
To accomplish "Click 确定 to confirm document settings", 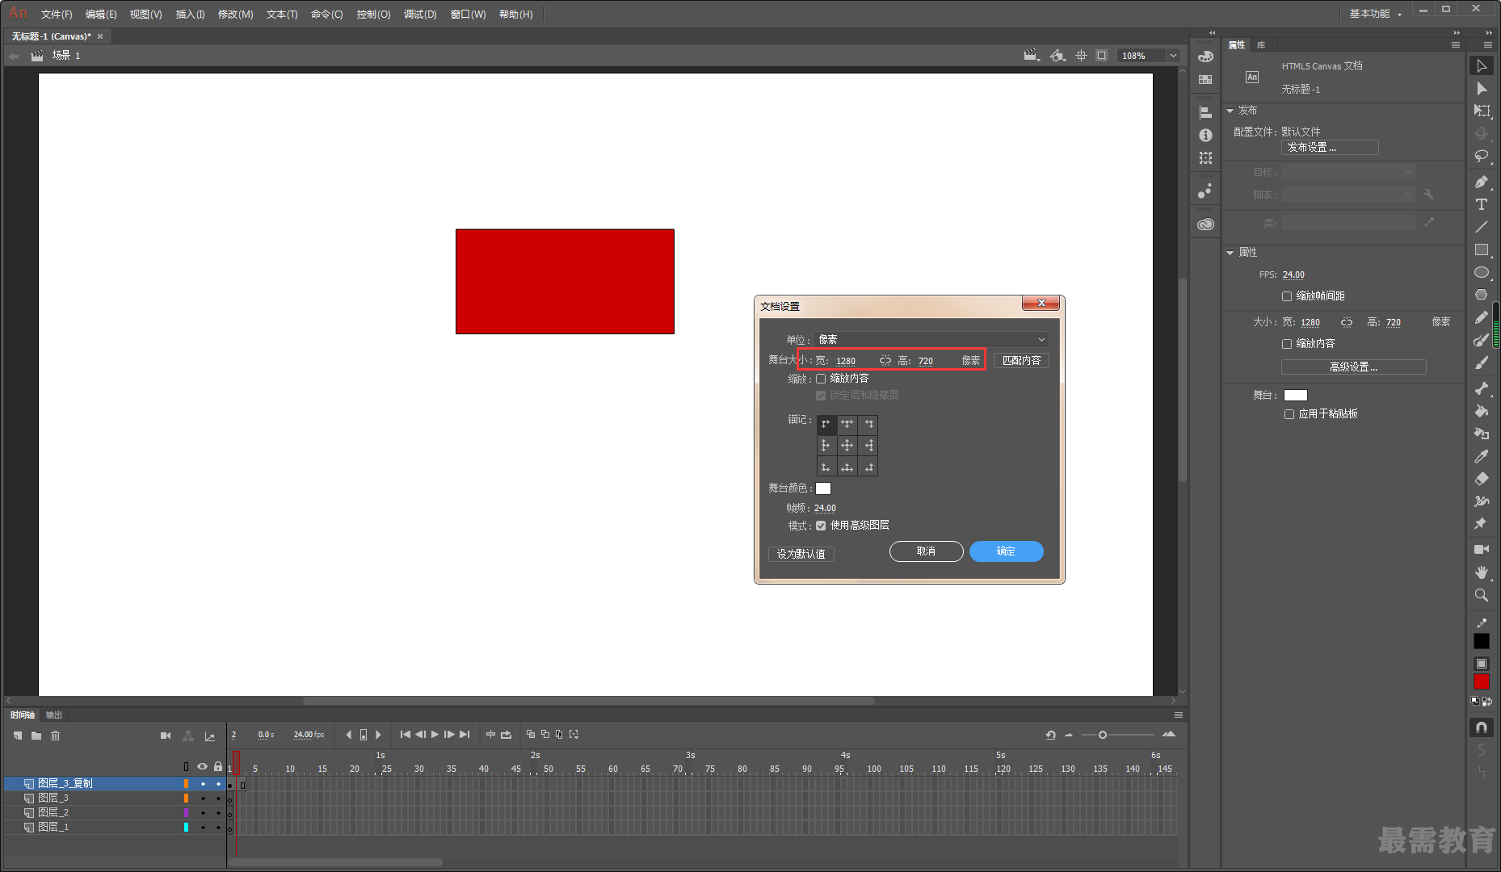I will (x=1006, y=551).
